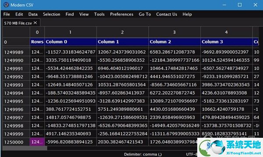
Task: Click the Modern CSV app logo icon
Action: tap(6, 5)
